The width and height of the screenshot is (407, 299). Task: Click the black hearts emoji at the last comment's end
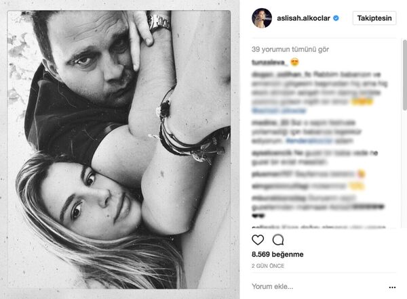258,215
